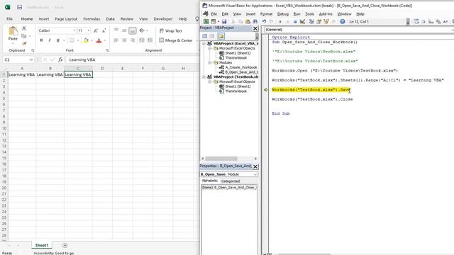The width and height of the screenshot is (454, 255).
Task: Click the Undo arrow in VBA toolbar
Action: pyautogui.click(x=264, y=21)
